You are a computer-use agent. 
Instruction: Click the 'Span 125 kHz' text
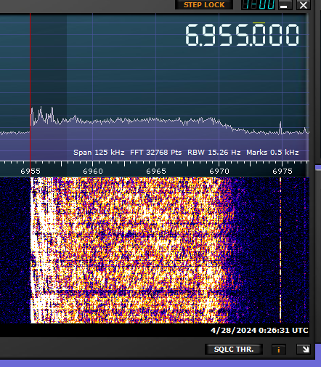pos(99,153)
